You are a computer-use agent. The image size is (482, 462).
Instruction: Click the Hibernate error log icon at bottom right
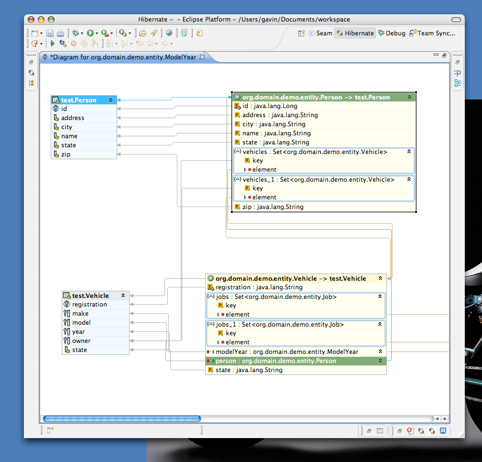click(x=410, y=430)
